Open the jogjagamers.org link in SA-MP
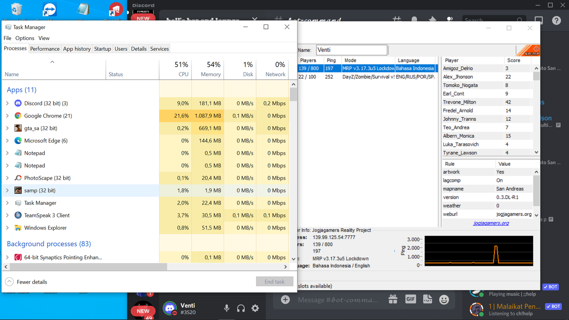This screenshot has height=320, width=569. (x=491, y=223)
